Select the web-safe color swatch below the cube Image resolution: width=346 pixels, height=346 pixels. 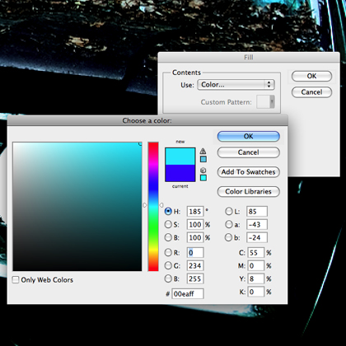[203, 178]
